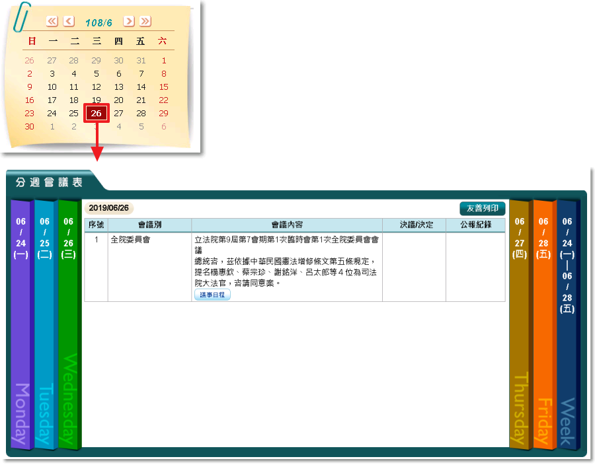Select the Wednesday 06/26 tab
The height and width of the screenshot is (465, 595).
[68, 324]
